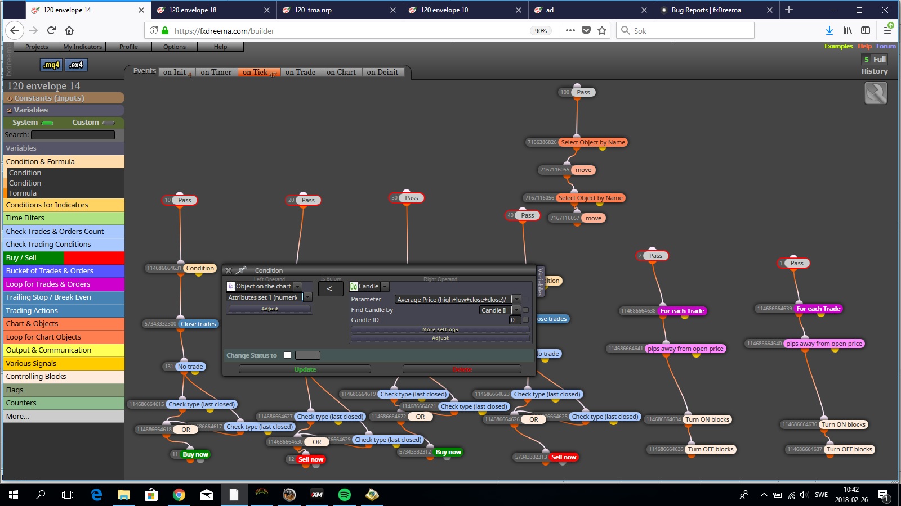Open the Examples link
This screenshot has width=901, height=506.
point(838,46)
